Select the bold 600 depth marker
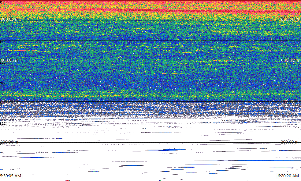This screenshot has height=181, width=301. (3, 124)
